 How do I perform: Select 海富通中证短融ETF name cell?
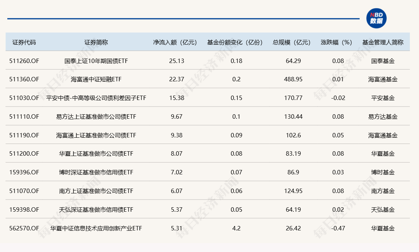tap(96, 79)
